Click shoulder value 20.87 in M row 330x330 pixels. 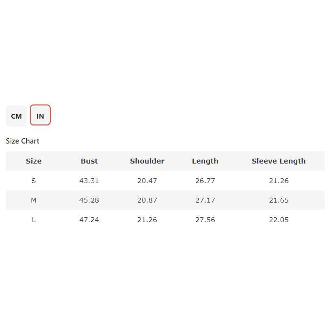click(x=147, y=200)
